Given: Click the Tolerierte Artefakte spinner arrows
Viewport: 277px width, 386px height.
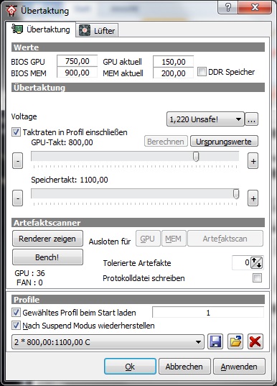Looking at the screenshot, I should coord(257,262).
